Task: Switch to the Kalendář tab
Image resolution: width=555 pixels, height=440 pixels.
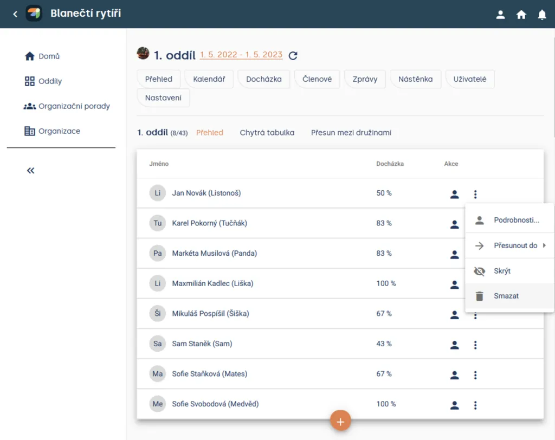Action: click(209, 79)
